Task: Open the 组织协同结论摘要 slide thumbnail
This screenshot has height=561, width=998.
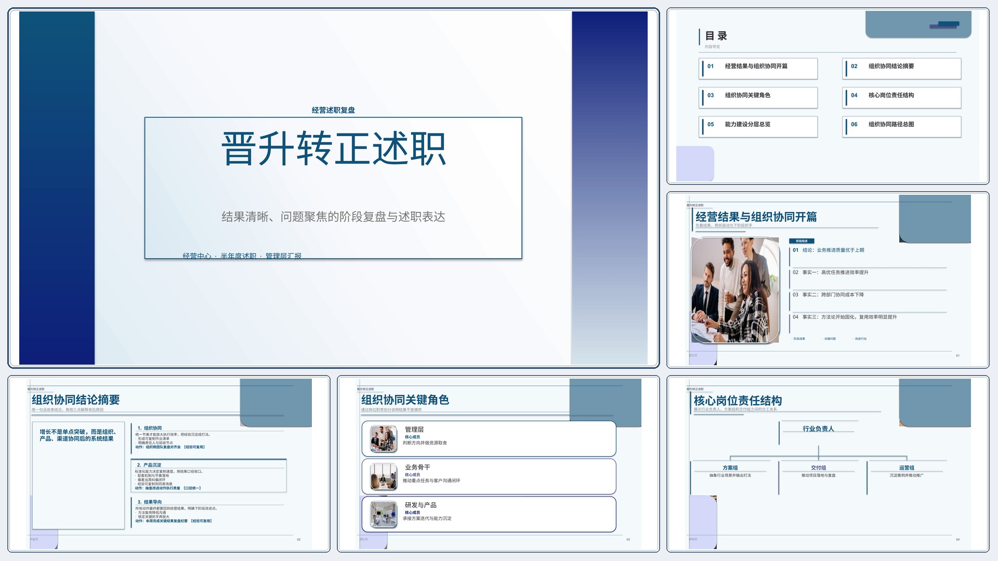Action: (x=169, y=464)
